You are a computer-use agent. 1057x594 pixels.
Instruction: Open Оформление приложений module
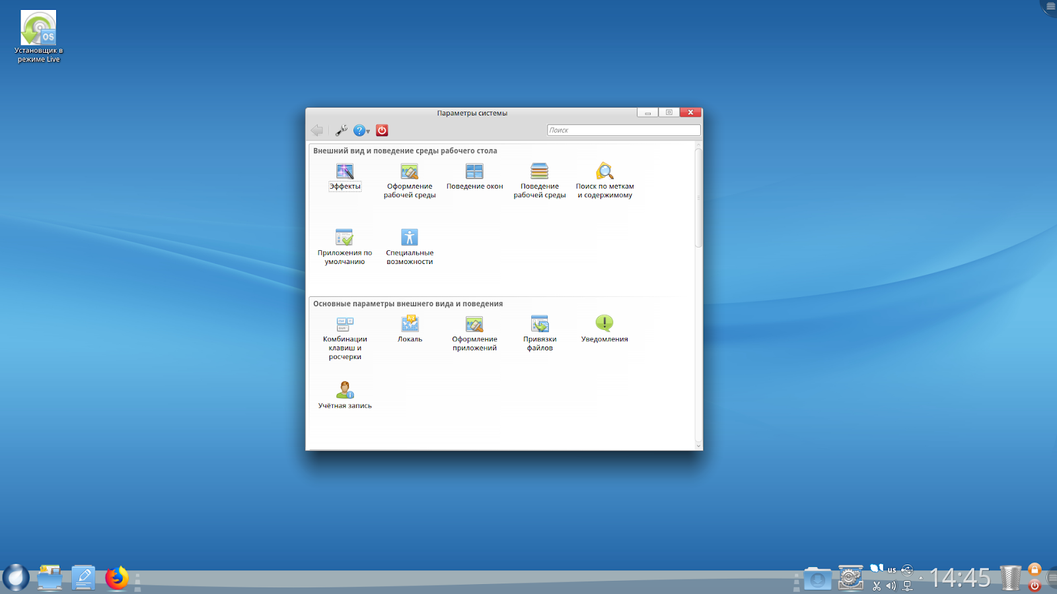(474, 334)
